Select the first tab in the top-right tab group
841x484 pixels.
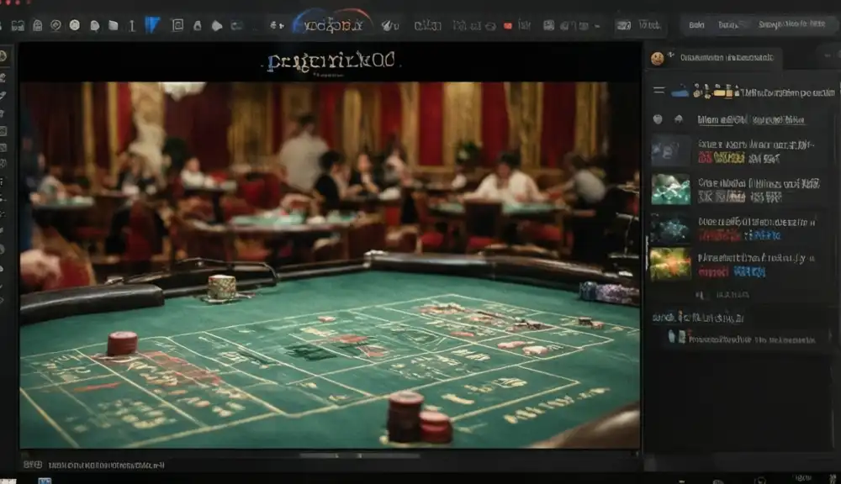tap(696, 24)
